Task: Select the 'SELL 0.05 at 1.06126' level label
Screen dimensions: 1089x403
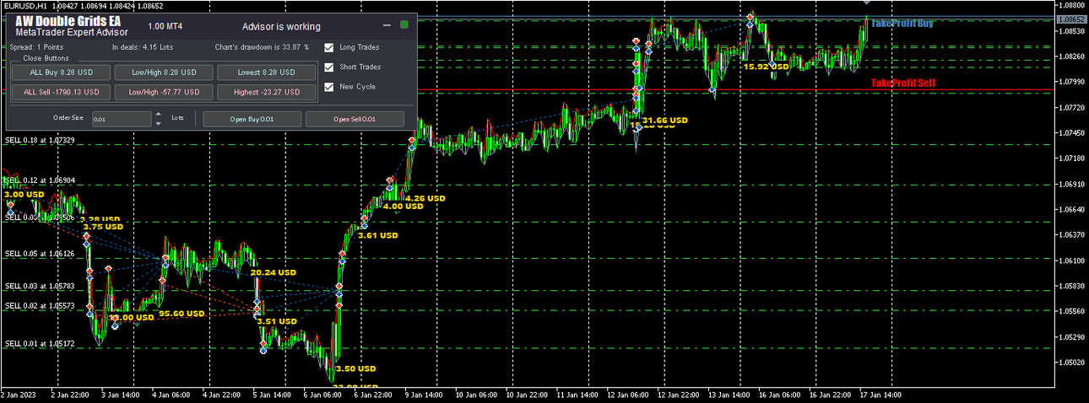Action: (x=40, y=254)
